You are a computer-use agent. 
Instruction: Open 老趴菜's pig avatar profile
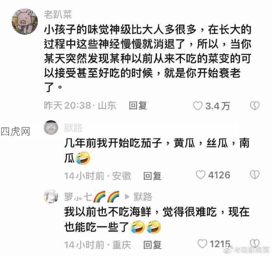point(25,22)
